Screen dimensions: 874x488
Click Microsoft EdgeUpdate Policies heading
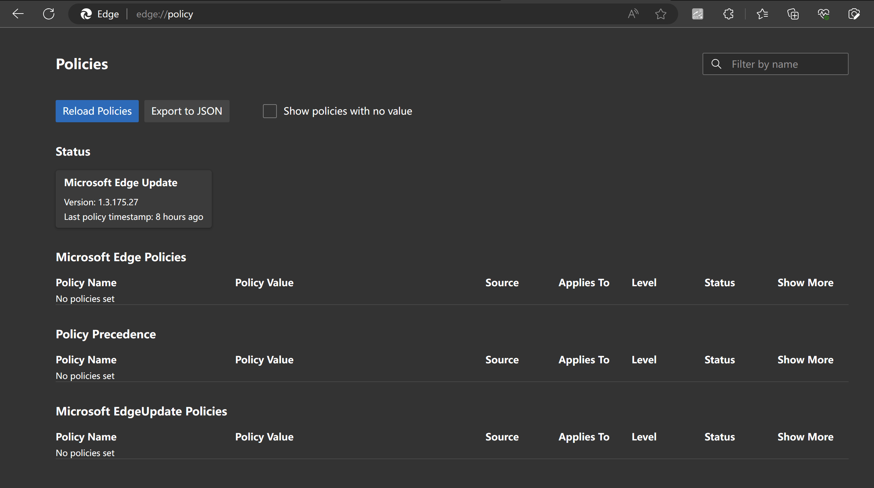point(142,411)
